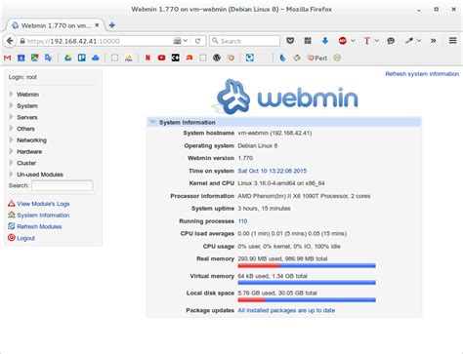Open the Netflix bookmark icon

[147, 58]
